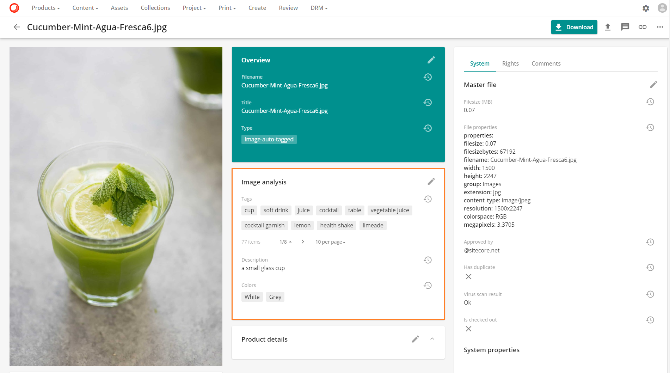Open the more options ellipsis menu
Screen dimensions: 670x373
click(660, 27)
